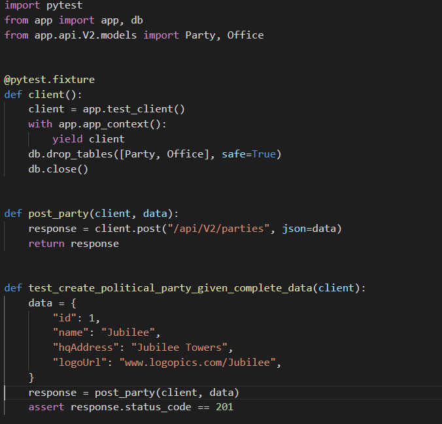The height and width of the screenshot is (424, 442).
Task: Click the "id": 1 entry
Action: click(x=76, y=318)
